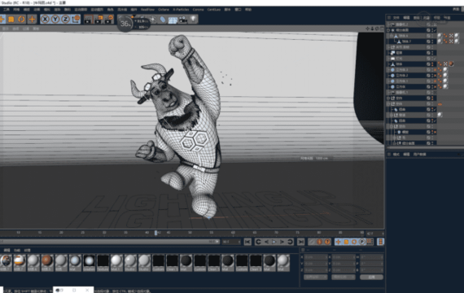Jump to the end of the animation
The image size is (464, 293).
(x=301, y=242)
